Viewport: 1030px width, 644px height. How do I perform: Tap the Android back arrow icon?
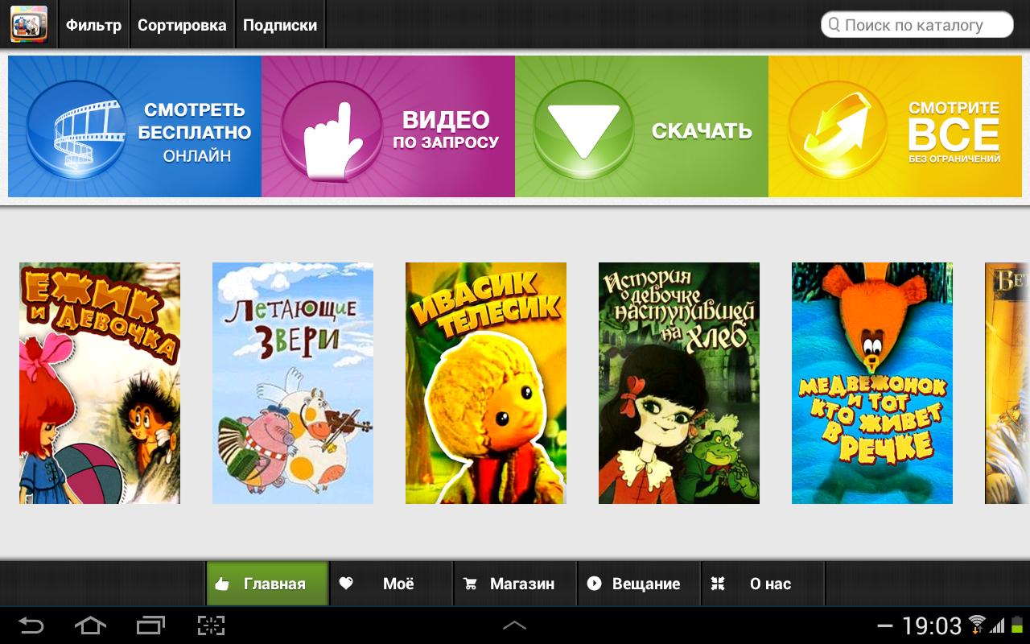tap(31, 625)
